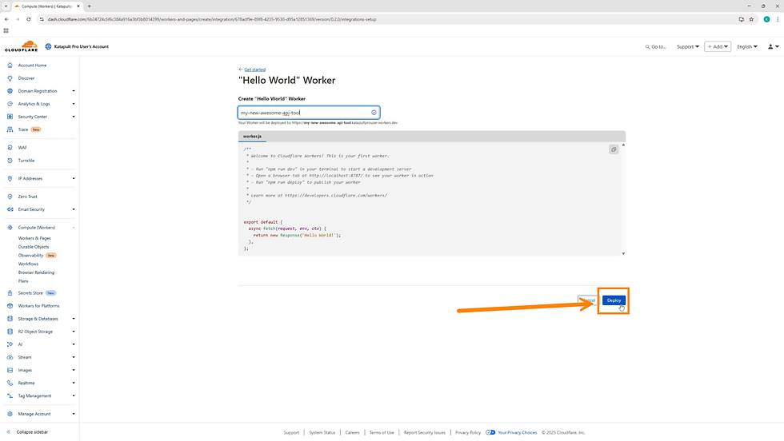This screenshot has width=784, height=441.
Task: Open Zero Trust in the sidebar
Action: (x=27, y=197)
